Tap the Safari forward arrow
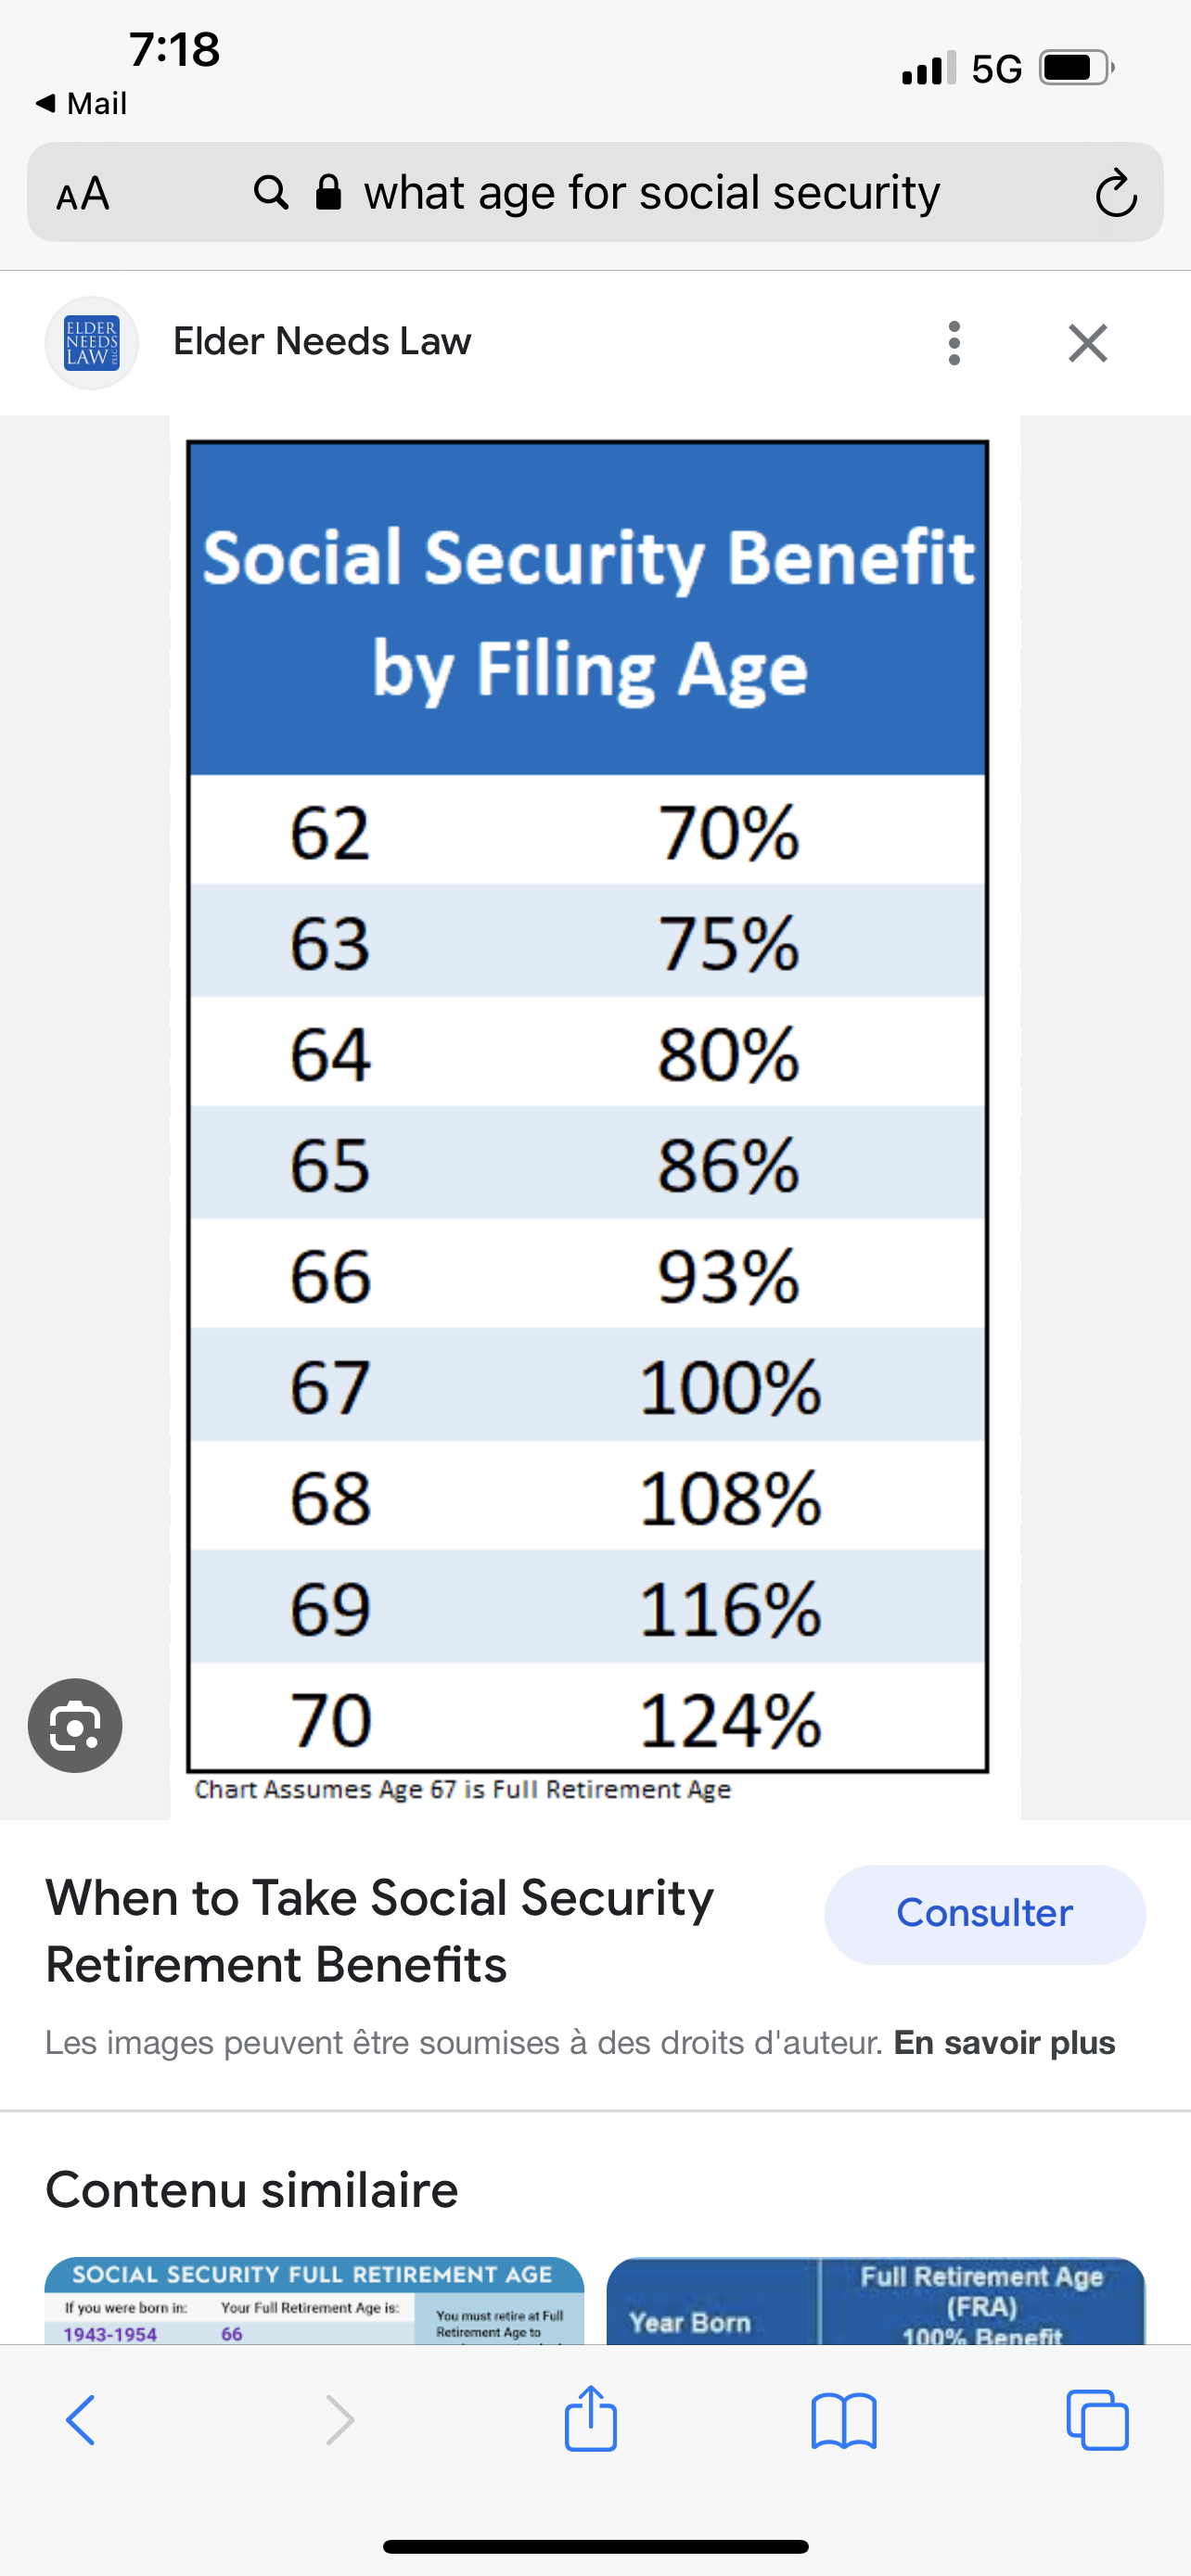The image size is (1191, 2576). pyautogui.click(x=340, y=2420)
